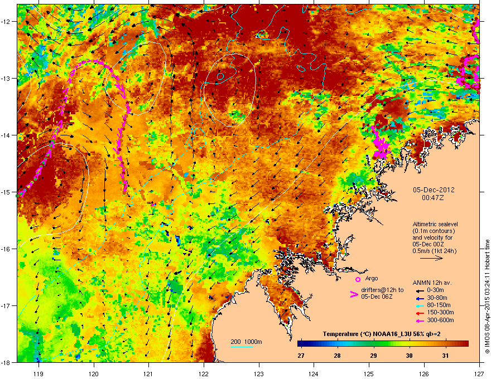491x379 pixels.
Task: Click the 'Argo' legend label
Action: 372,278
